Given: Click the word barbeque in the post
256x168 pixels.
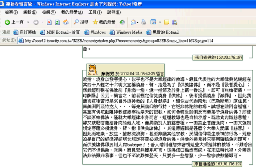Looking at the screenshot, I should pos(134,145).
